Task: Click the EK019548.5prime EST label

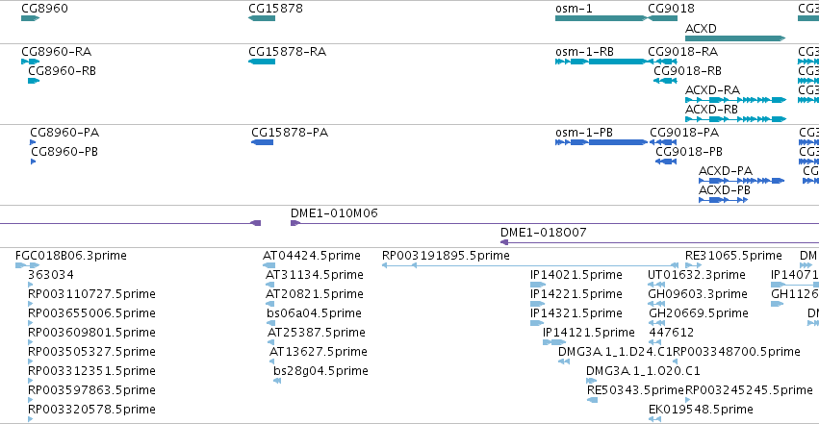Action: [701, 410]
